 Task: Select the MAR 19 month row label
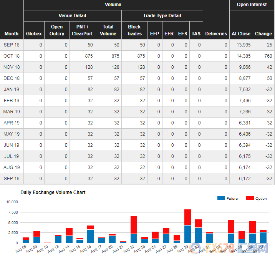pos(12,112)
